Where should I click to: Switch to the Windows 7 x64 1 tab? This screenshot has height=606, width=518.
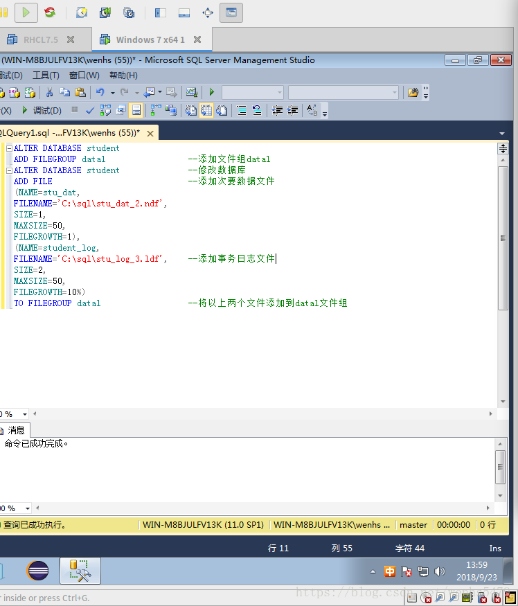pos(150,39)
